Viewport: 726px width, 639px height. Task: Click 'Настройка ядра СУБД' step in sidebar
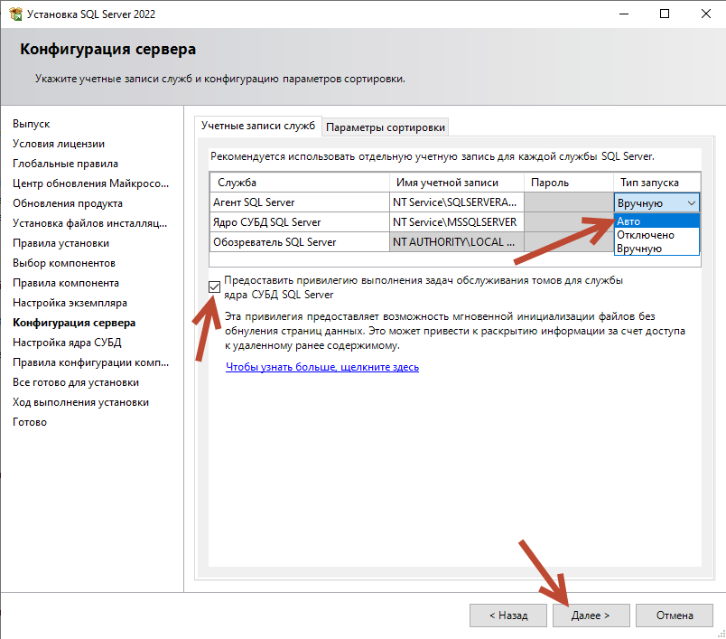tap(67, 343)
